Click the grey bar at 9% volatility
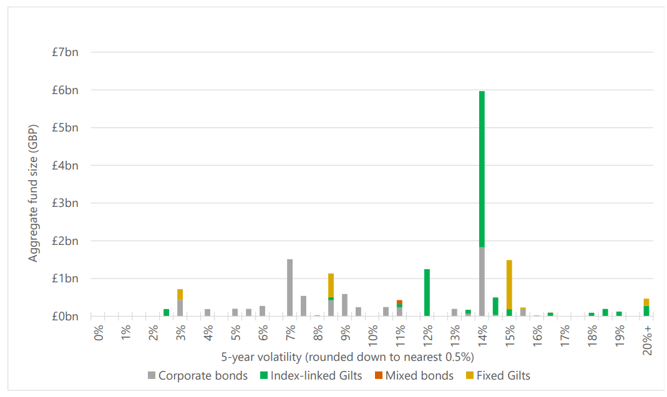 click(344, 305)
